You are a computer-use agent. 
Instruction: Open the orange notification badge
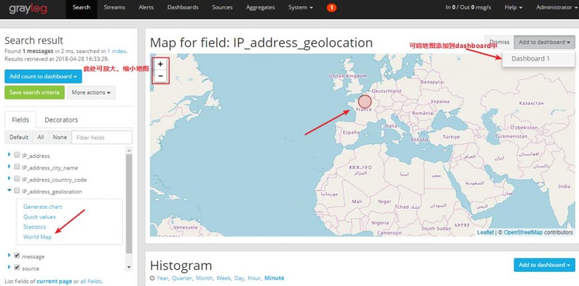(x=331, y=8)
